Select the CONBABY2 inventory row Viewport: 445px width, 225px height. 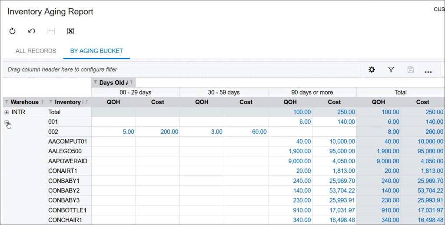(x=64, y=190)
